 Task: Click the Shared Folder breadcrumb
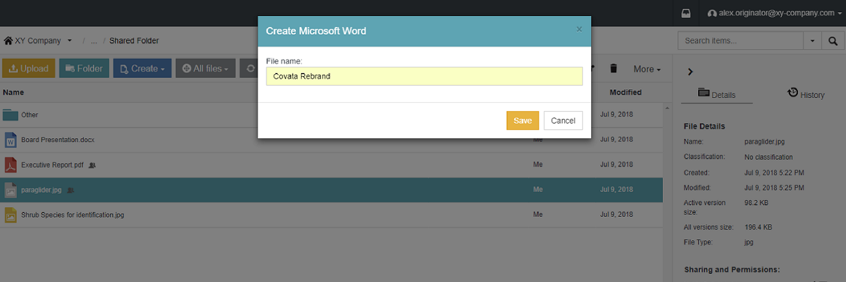pos(134,41)
